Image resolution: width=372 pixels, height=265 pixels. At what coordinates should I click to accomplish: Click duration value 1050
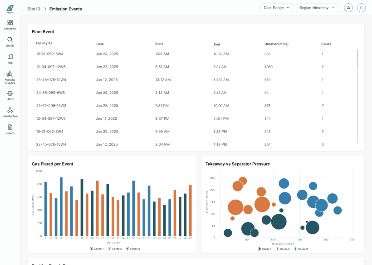coord(269,67)
